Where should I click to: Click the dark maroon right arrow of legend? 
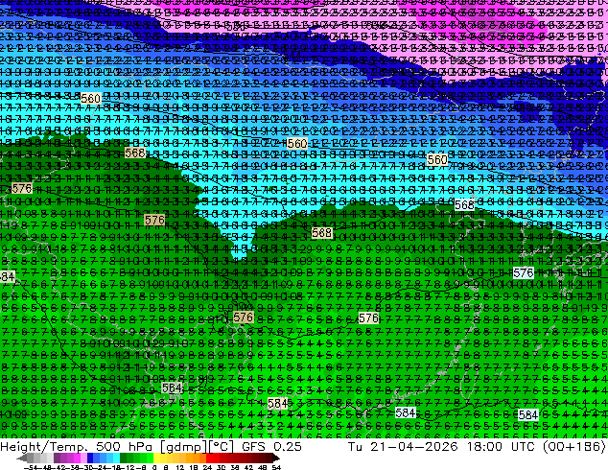275,458
